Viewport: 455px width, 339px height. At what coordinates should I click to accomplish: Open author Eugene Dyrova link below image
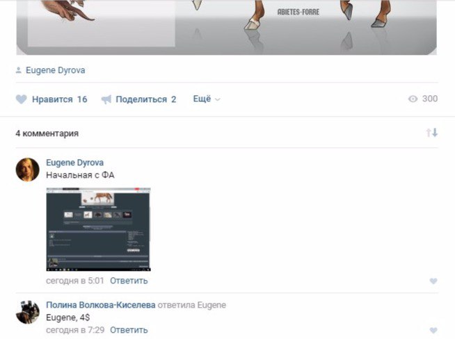click(x=55, y=70)
